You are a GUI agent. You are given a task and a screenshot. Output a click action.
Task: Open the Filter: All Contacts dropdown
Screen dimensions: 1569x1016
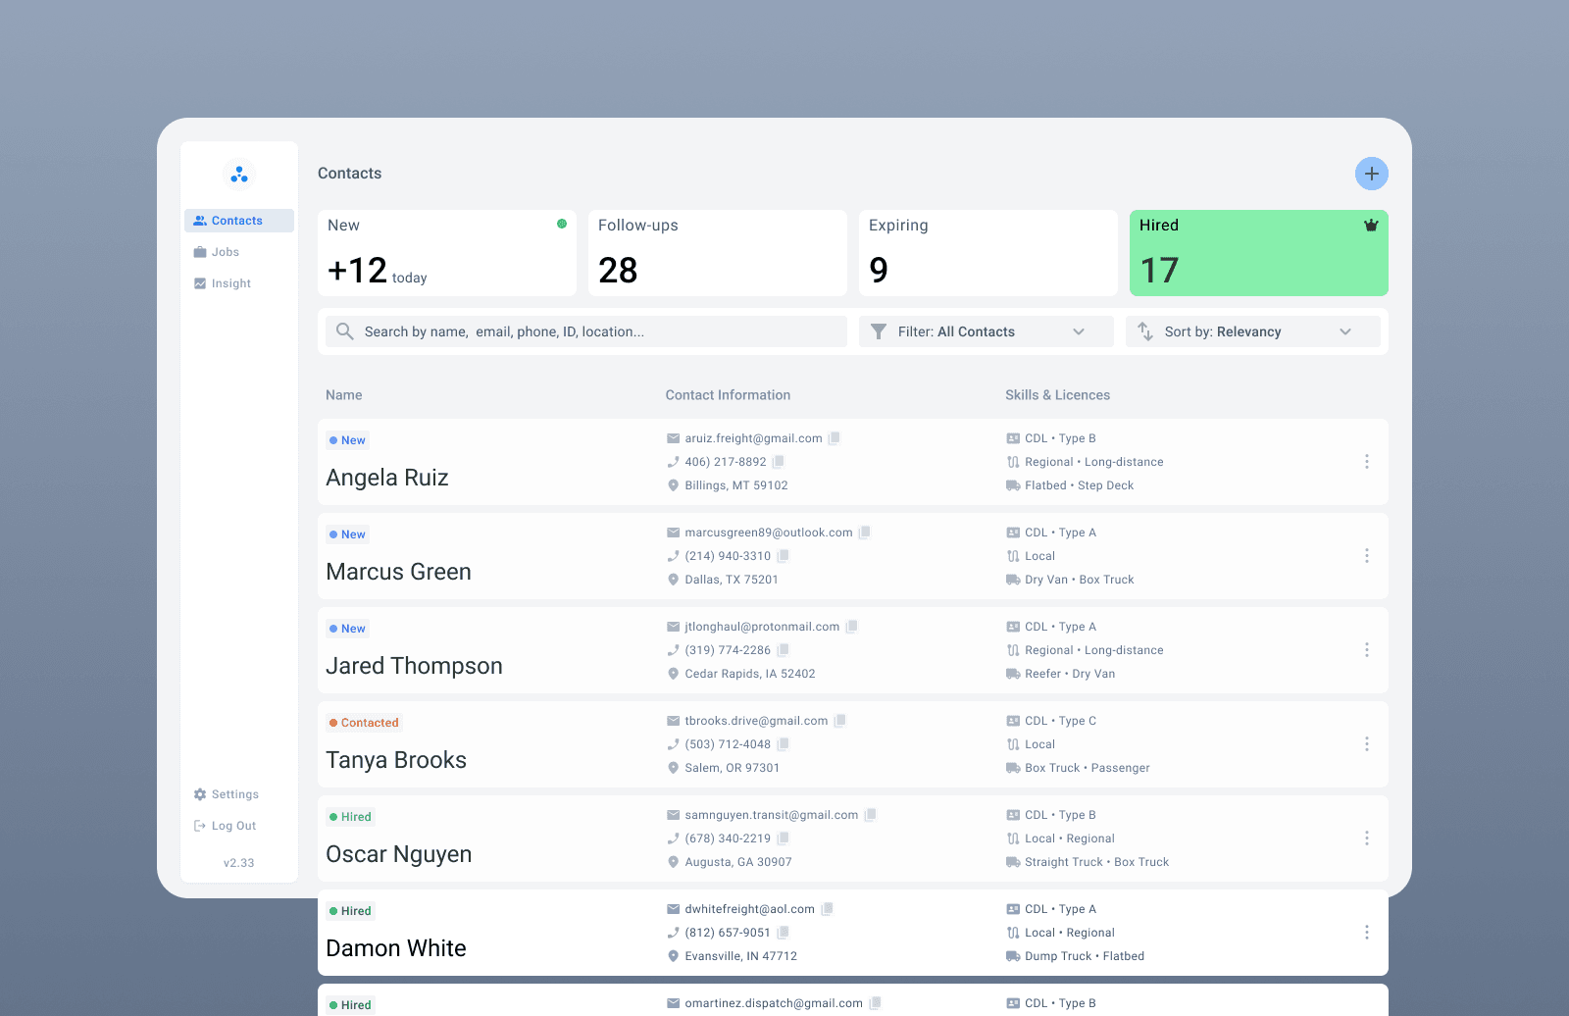[x=987, y=331]
